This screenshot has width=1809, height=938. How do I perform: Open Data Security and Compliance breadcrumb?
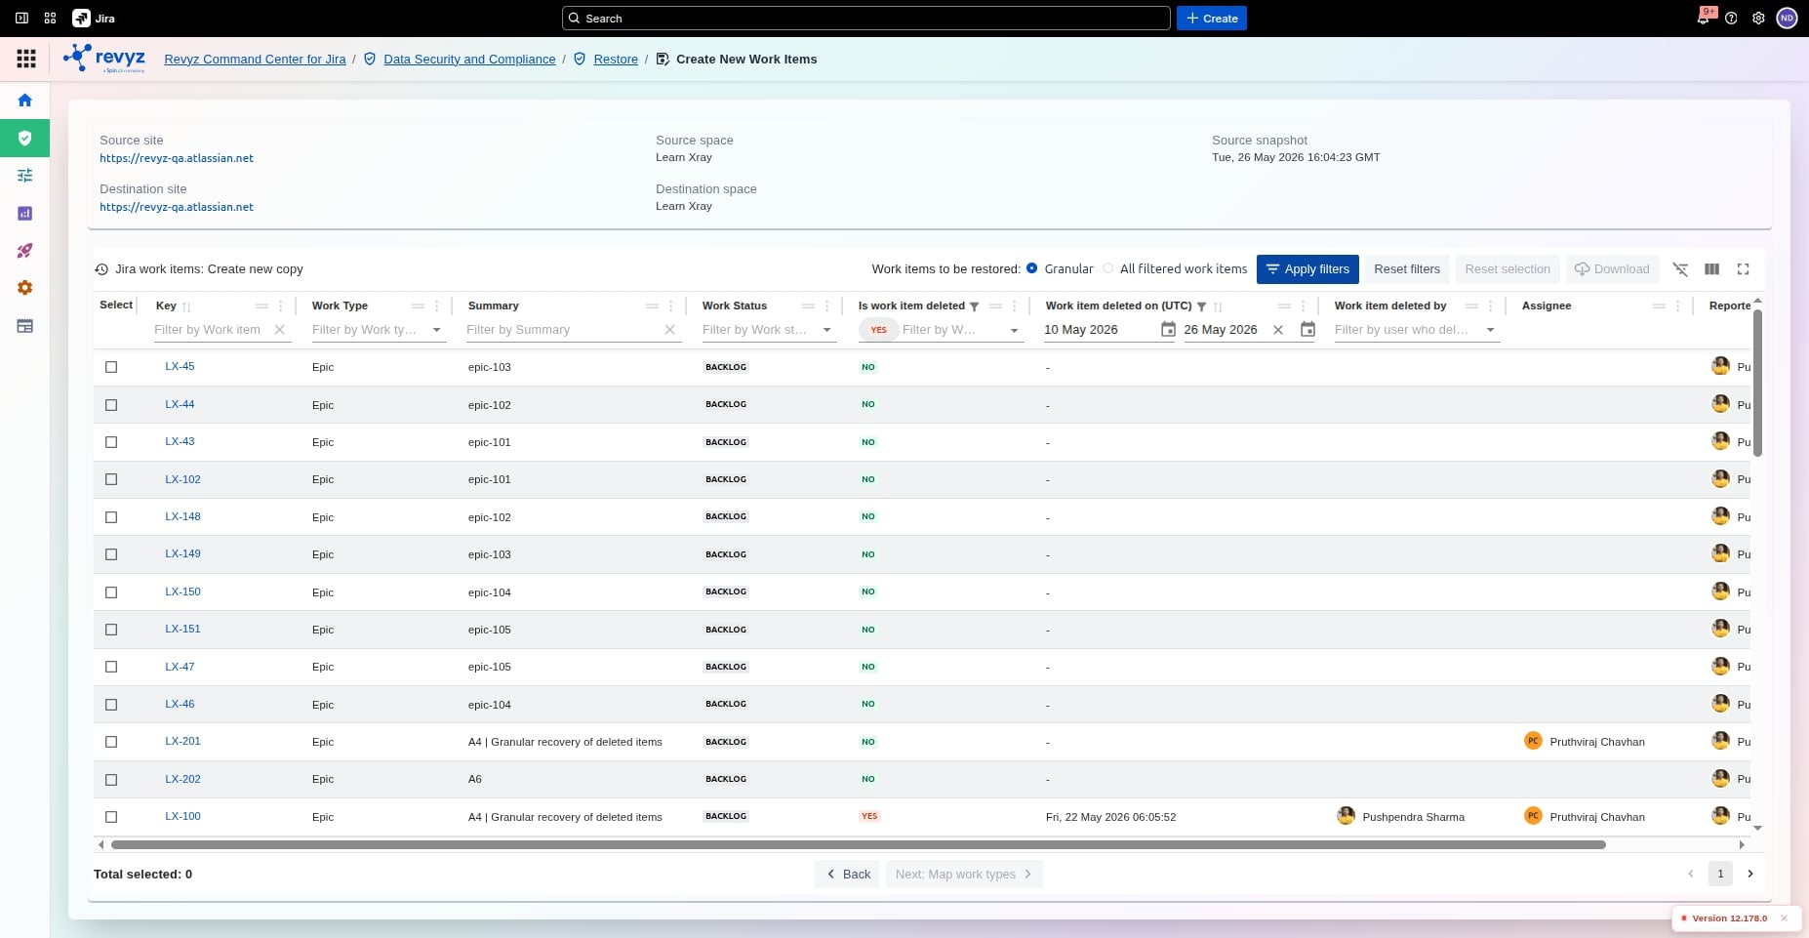(469, 60)
